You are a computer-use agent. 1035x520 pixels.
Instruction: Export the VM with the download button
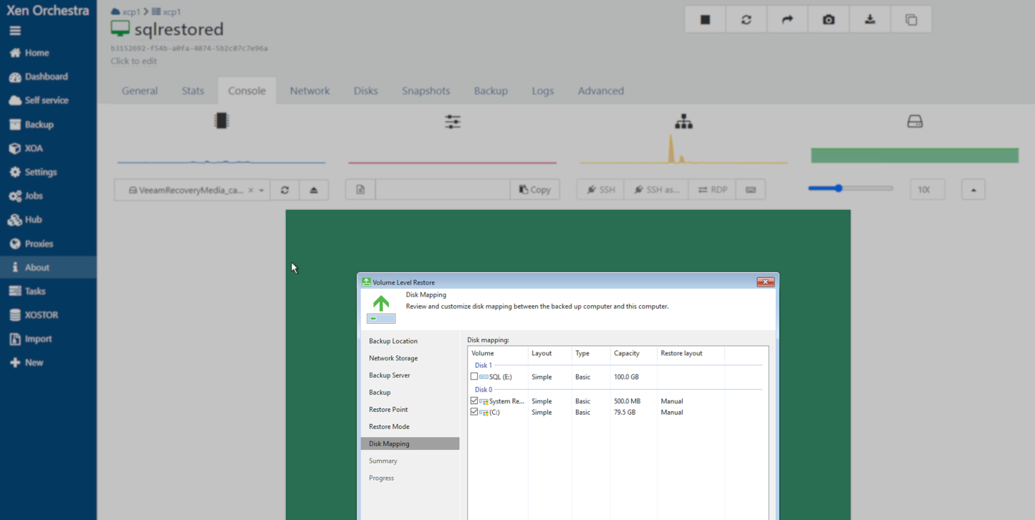pyautogui.click(x=870, y=20)
